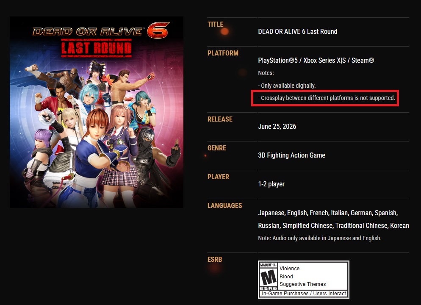Click 'DEAD OR ALIVE 6 Last Round' text
The height and width of the screenshot is (305, 421).
[x=297, y=31]
